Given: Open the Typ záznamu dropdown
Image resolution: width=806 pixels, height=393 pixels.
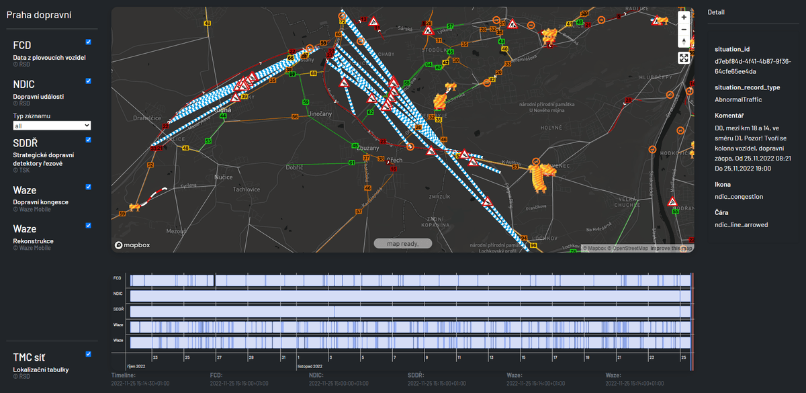Looking at the screenshot, I should [x=52, y=126].
